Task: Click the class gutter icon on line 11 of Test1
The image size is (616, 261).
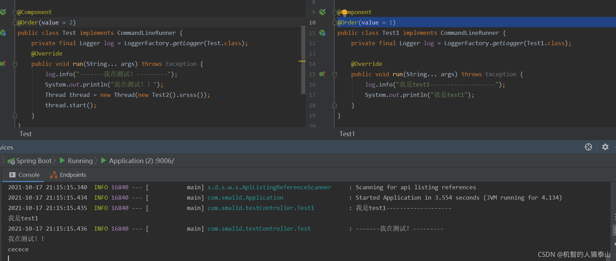Action: point(322,33)
